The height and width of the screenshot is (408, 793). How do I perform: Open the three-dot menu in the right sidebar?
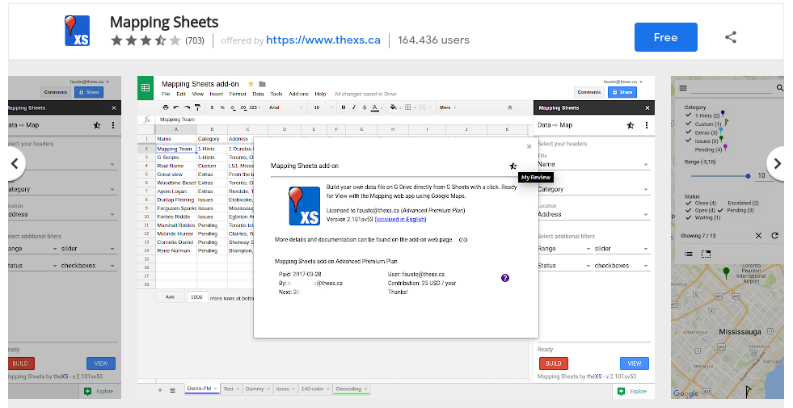[x=647, y=125]
